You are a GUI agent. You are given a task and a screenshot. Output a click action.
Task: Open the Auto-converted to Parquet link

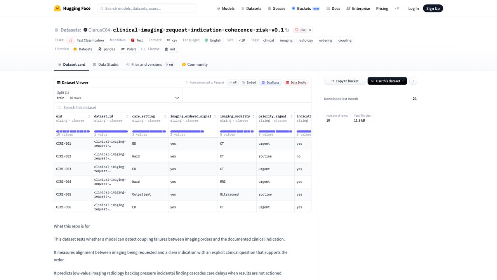[205, 82]
